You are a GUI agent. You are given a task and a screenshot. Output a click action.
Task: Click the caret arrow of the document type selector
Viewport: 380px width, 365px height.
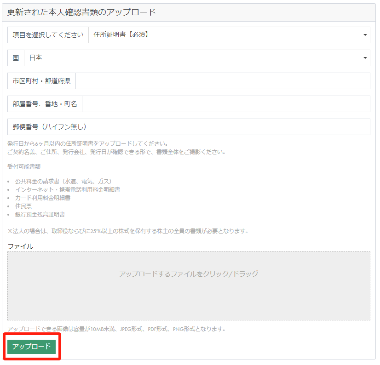(365, 35)
